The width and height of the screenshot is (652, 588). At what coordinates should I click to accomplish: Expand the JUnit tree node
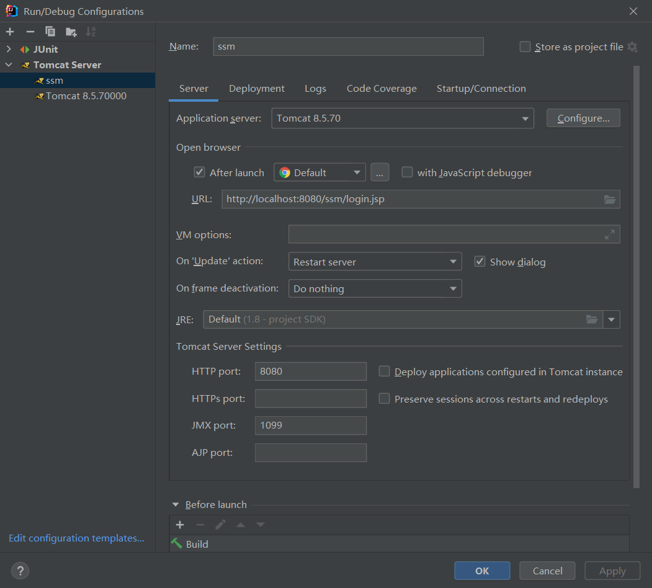tap(9, 49)
